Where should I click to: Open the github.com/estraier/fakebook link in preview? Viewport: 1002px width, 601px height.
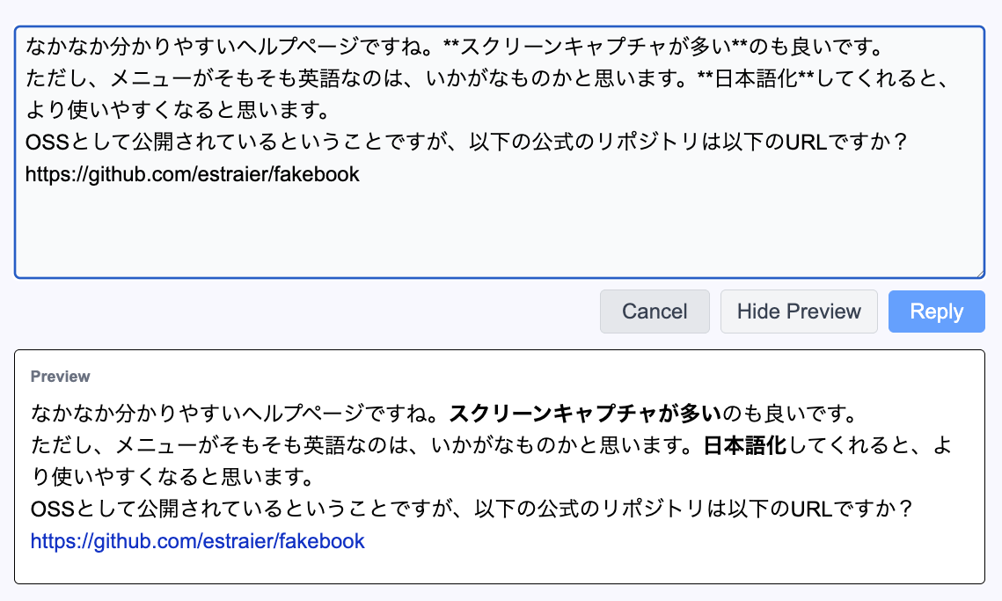tap(197, 540)
